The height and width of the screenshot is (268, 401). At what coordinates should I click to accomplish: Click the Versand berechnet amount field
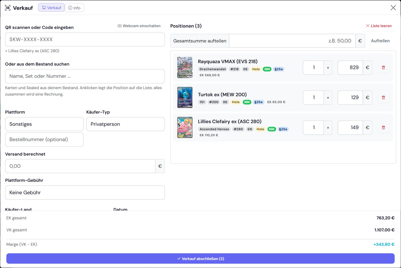[80, 166]
